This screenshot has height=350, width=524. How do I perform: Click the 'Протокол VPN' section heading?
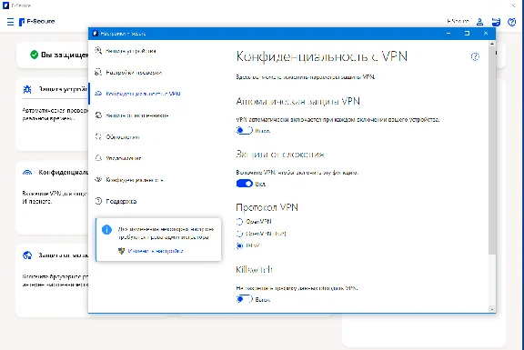267,207
